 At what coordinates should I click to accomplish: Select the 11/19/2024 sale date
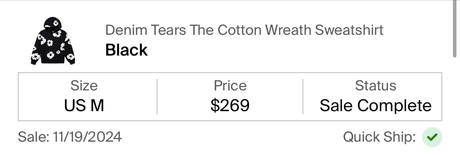(87, 137)
